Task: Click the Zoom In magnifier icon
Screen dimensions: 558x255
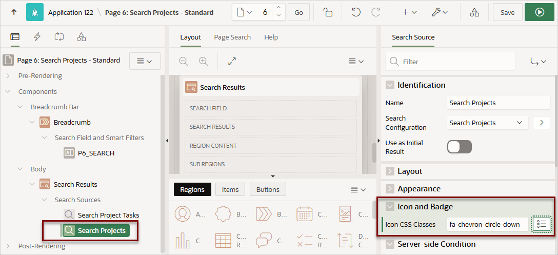Action: tap(203, 61)
